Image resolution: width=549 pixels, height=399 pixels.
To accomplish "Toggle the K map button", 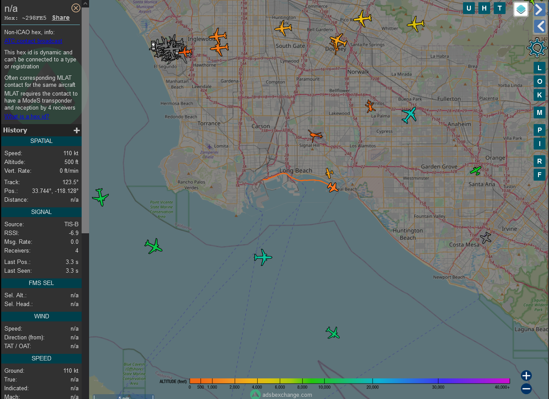I will tap(540, 95).
